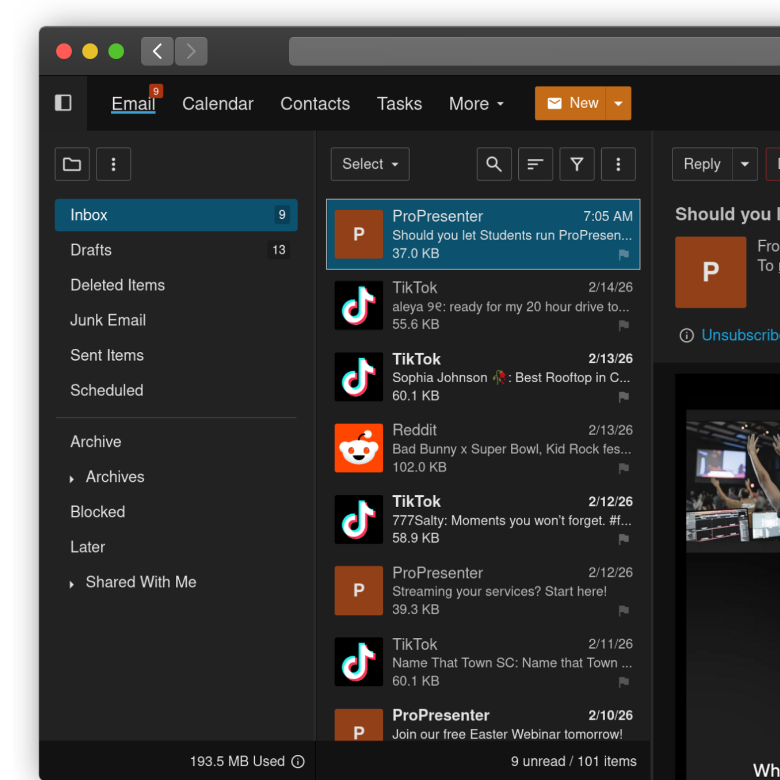Toggle the sidebar panel icon
780x780 pixels.
[x=63, y=103]
